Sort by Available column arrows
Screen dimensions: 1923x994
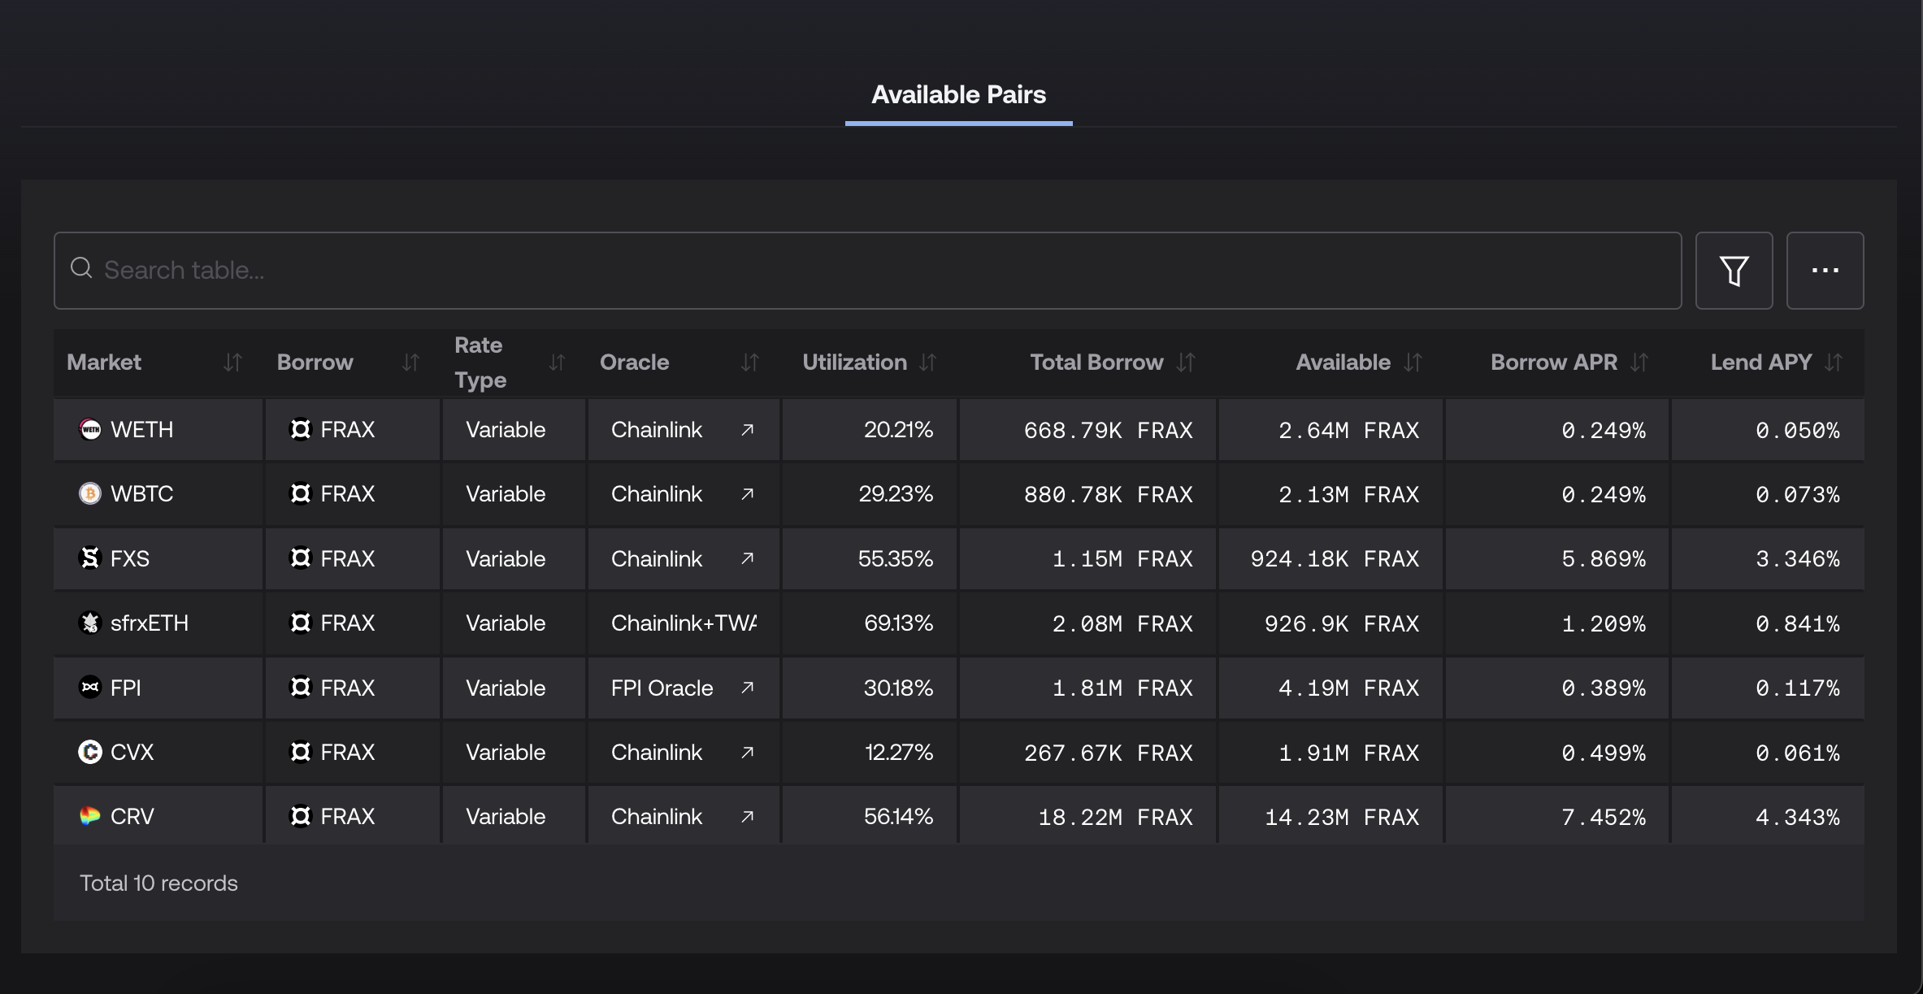click(x=1413, y=362)
